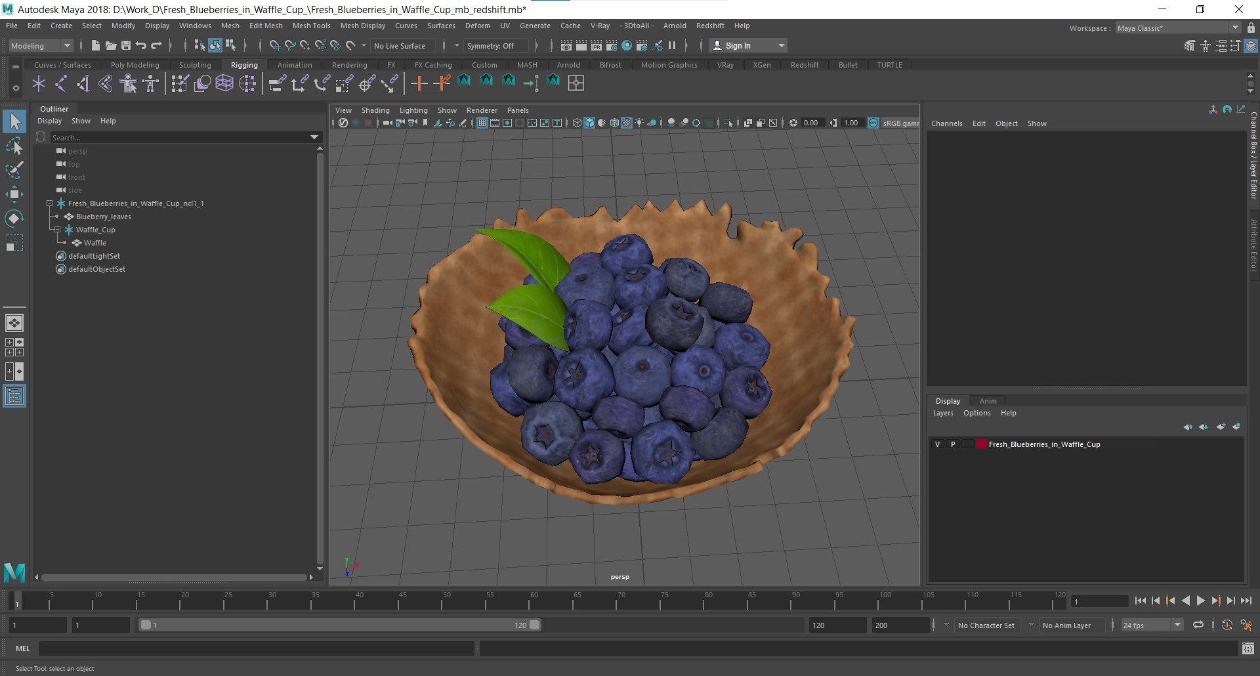Open the Mesh Tools menu
The width and height of the screenshot is (1260, 676).
click(x=311, y=26)
